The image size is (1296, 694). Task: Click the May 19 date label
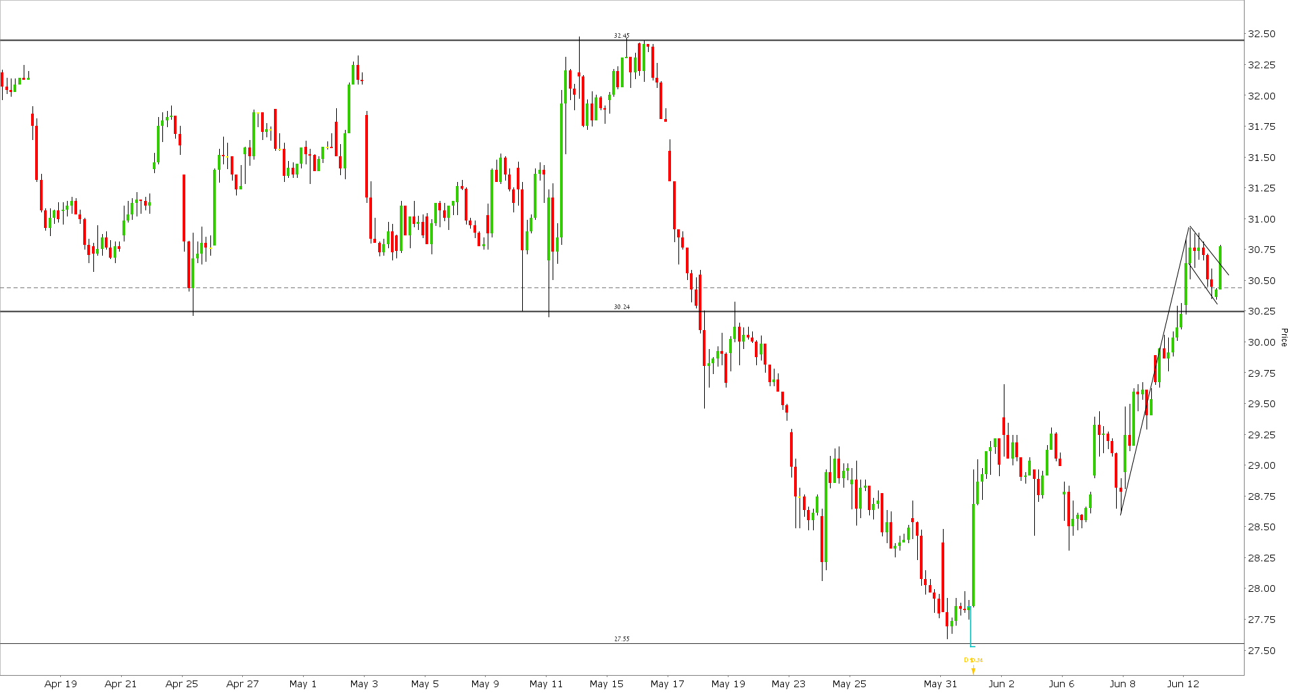click(728, 684)
